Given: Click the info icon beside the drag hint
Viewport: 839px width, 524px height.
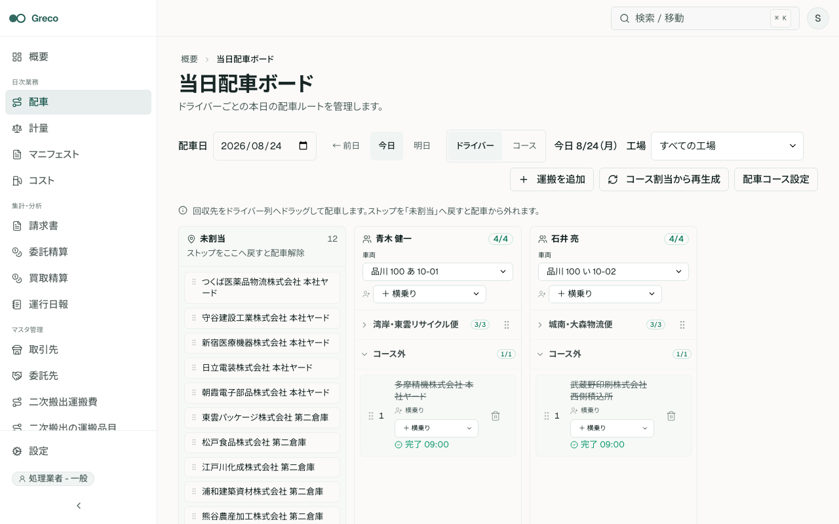Looking at the screenshot, I should (183, 211).
